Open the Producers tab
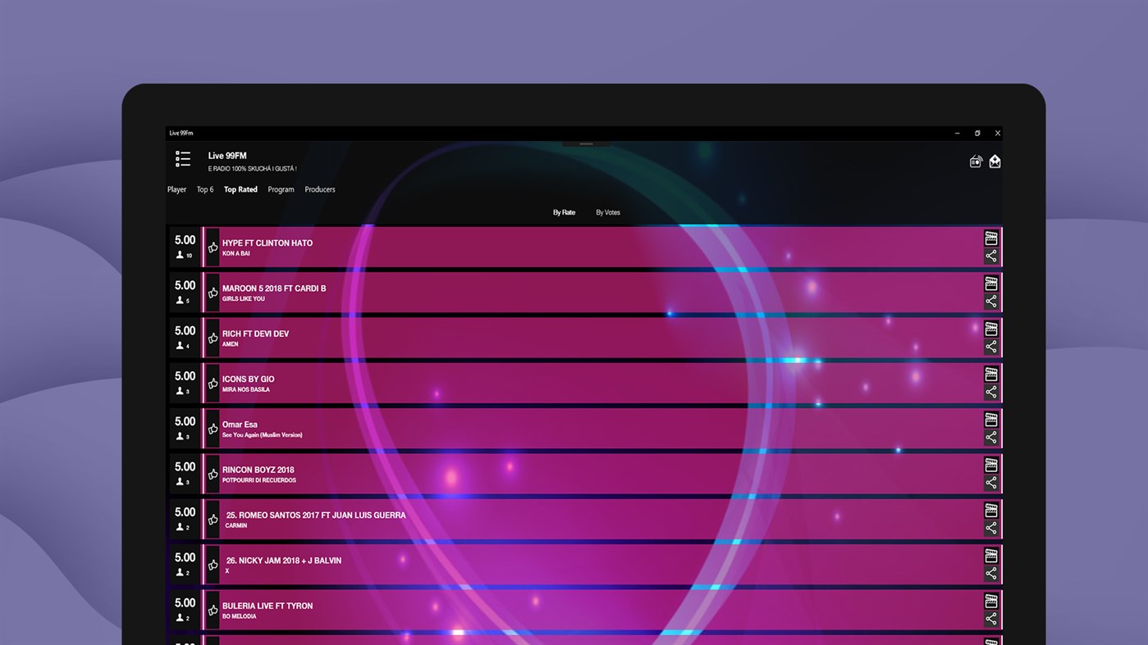This screenshot has height=645, width=1148. click(x=320, y=189)
